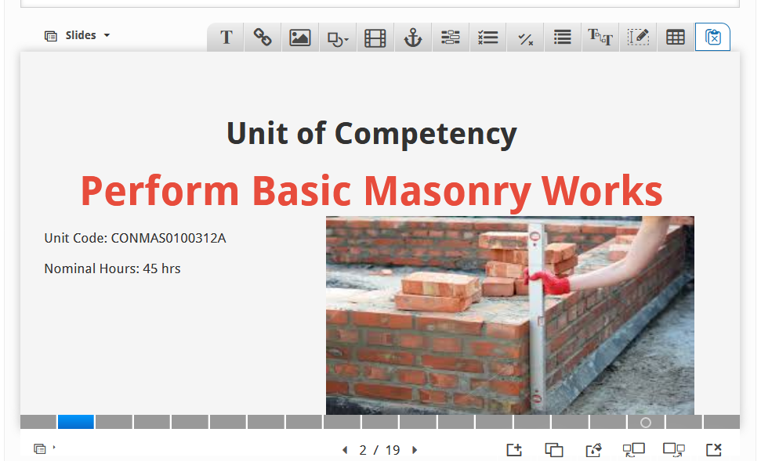The width and height of the screenshot is (761, 461).
Task: Add a Mark the Words element
Action: pyautogui.click(x=638, y=38)
